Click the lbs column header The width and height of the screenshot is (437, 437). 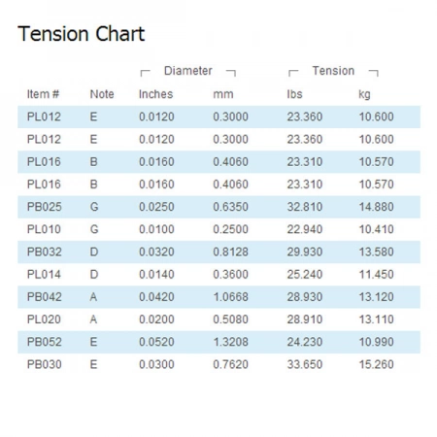coord(294,94)
